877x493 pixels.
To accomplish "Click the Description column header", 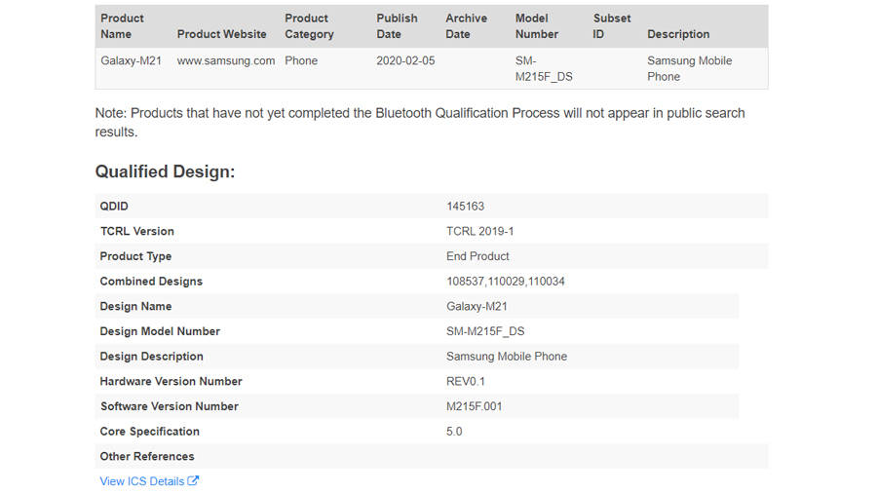I will [x=678, y=34].
